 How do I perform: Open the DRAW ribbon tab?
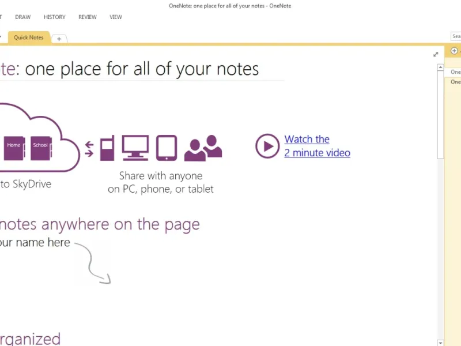click(x=23, y=17)
